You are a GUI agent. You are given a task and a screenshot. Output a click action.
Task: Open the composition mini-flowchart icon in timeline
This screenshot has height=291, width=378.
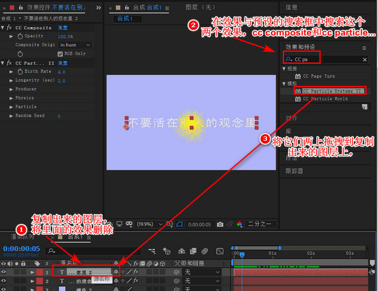152,251
